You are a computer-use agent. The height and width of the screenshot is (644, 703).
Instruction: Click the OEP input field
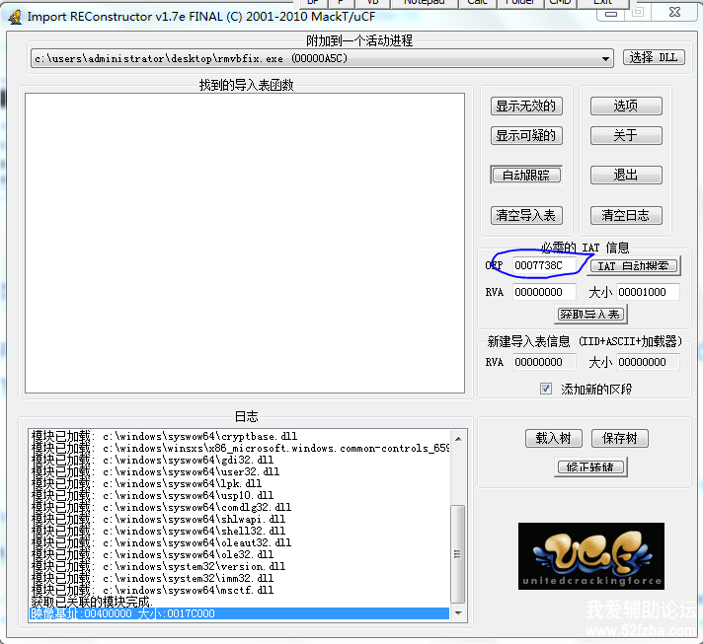(x=545, y=266)
